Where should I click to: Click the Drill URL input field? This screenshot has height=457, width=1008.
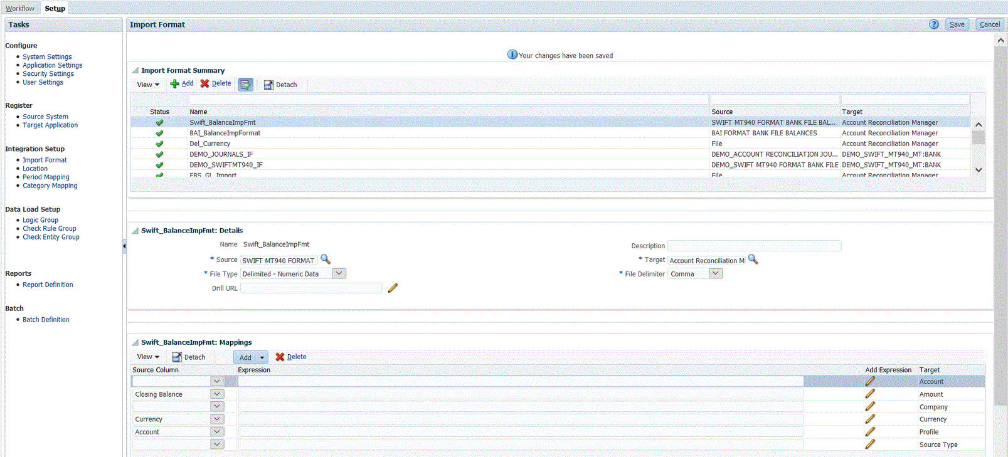click(x=311, y=288)
